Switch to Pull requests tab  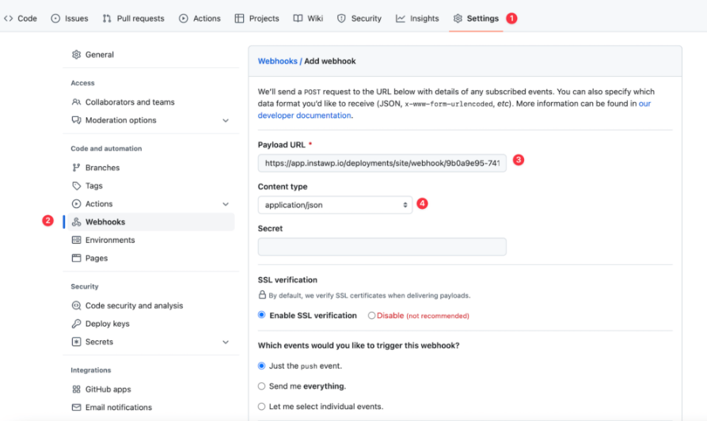click(134, 18)
